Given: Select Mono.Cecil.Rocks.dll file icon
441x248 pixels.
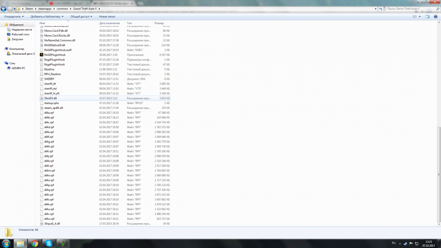Looking at the screenshot, I should pyautogui.click(x=41, y=35).
